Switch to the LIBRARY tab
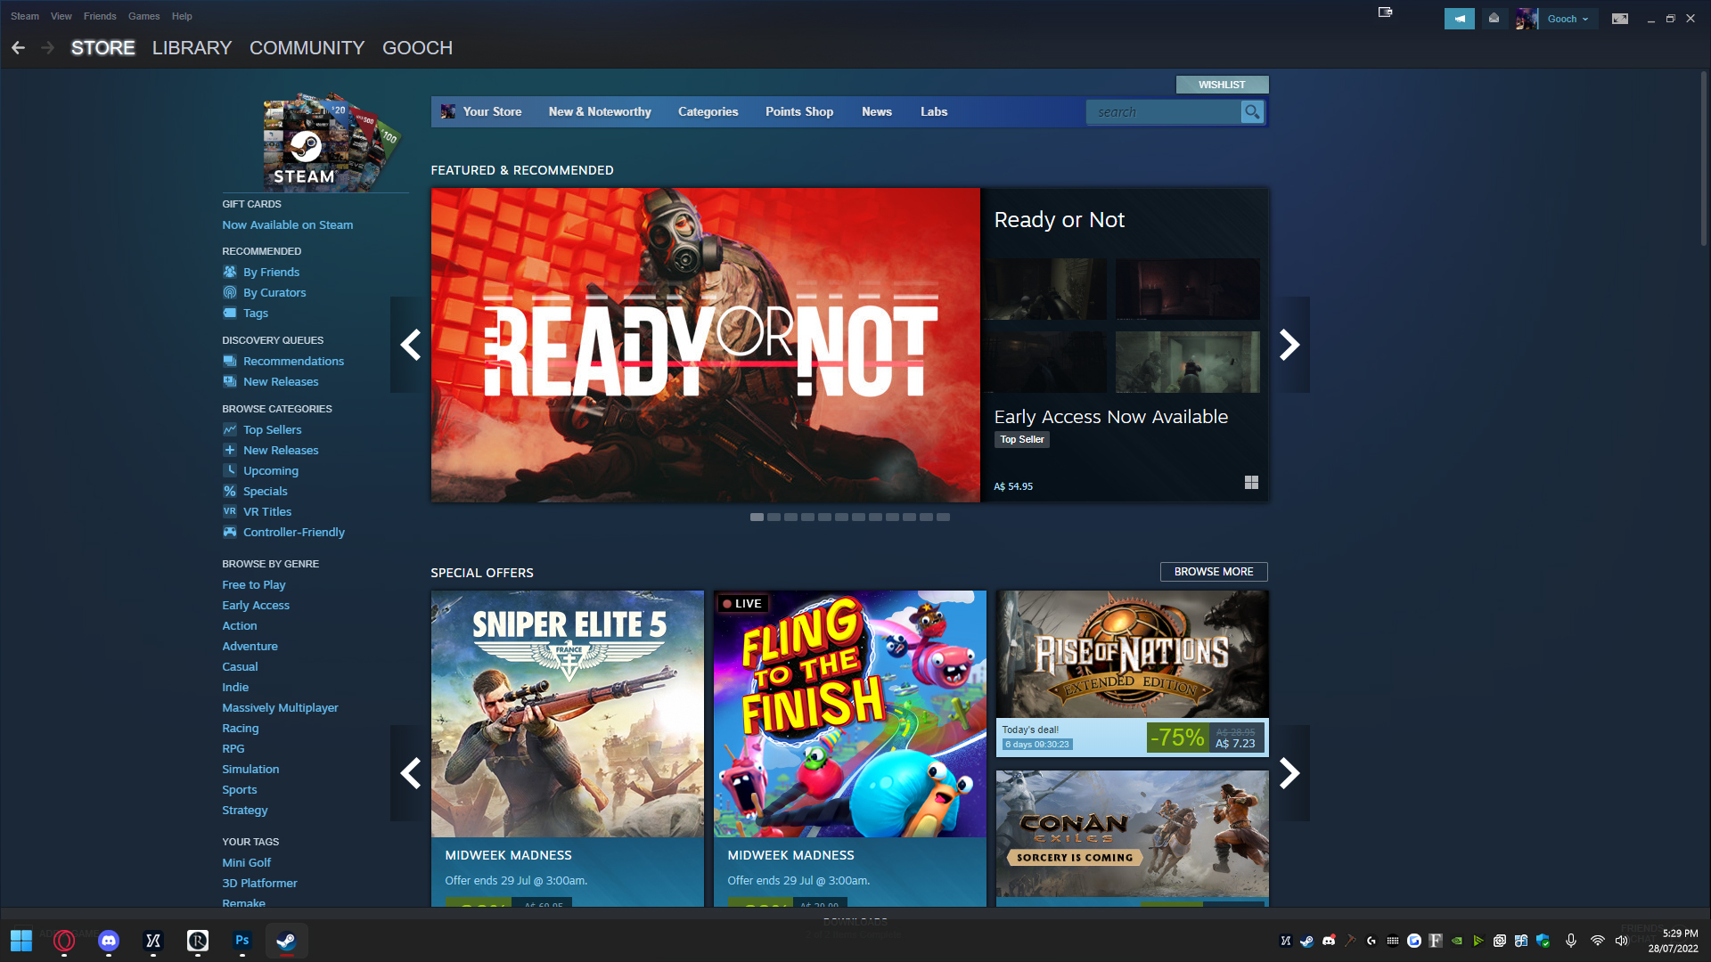Viewport: 1711px width, 962px height. 192,48
